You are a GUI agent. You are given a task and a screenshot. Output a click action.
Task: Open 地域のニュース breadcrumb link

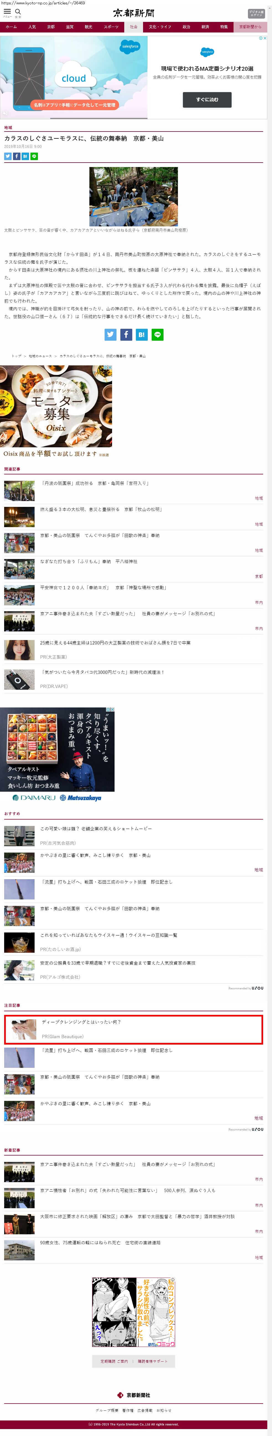pos(40,356)
